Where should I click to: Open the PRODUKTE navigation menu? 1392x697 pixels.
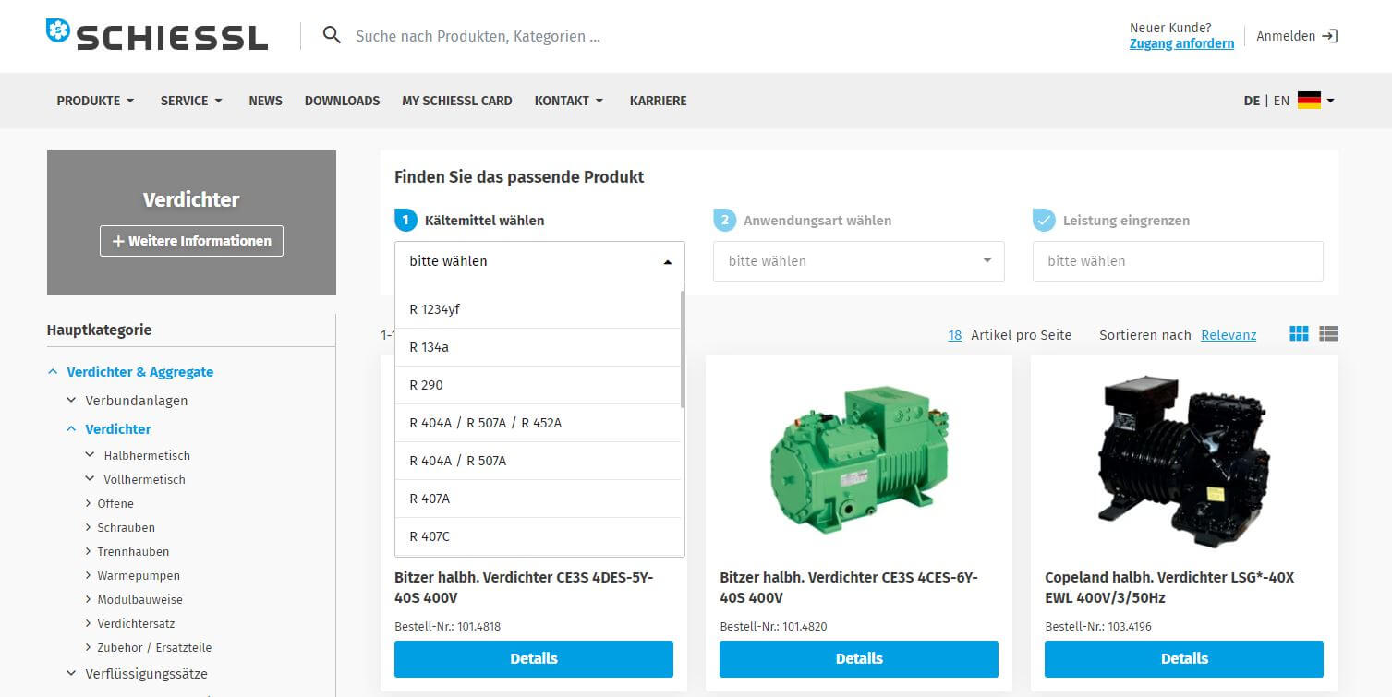[x=95, y=101]
